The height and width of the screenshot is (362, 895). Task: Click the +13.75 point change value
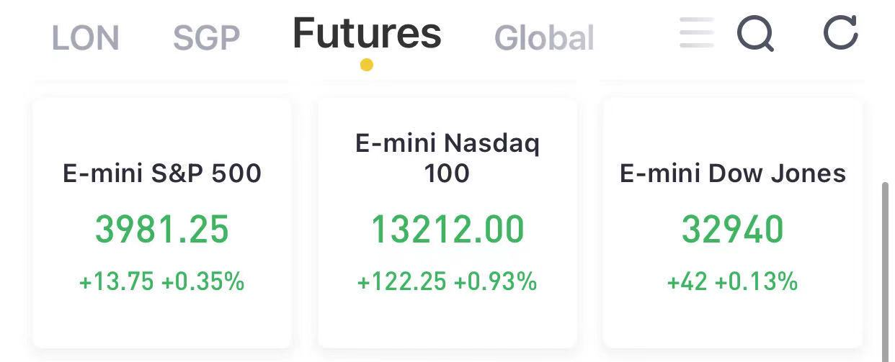click(116, 281)
